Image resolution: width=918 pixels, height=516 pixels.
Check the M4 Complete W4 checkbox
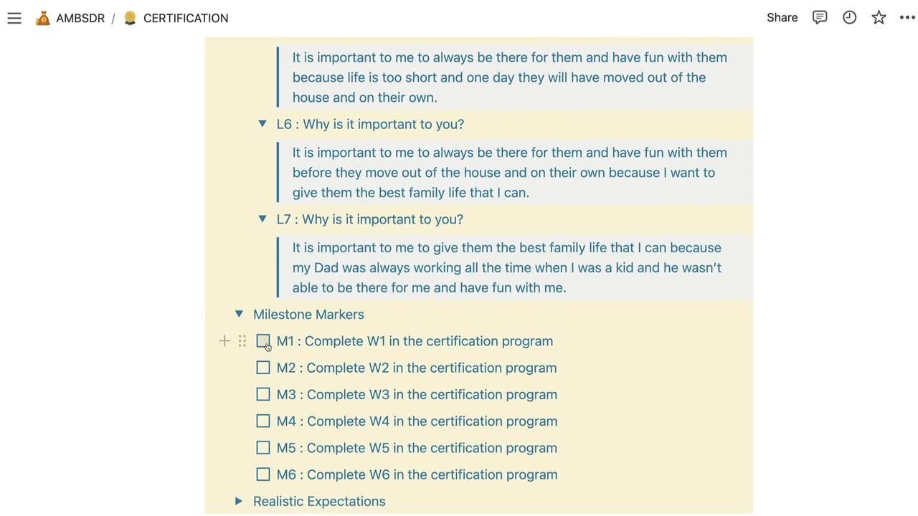(x=263, y=421)
